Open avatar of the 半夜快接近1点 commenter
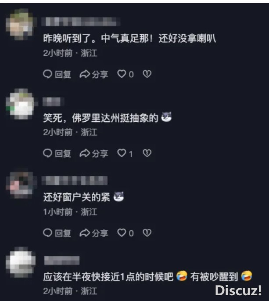 point(21,262)
